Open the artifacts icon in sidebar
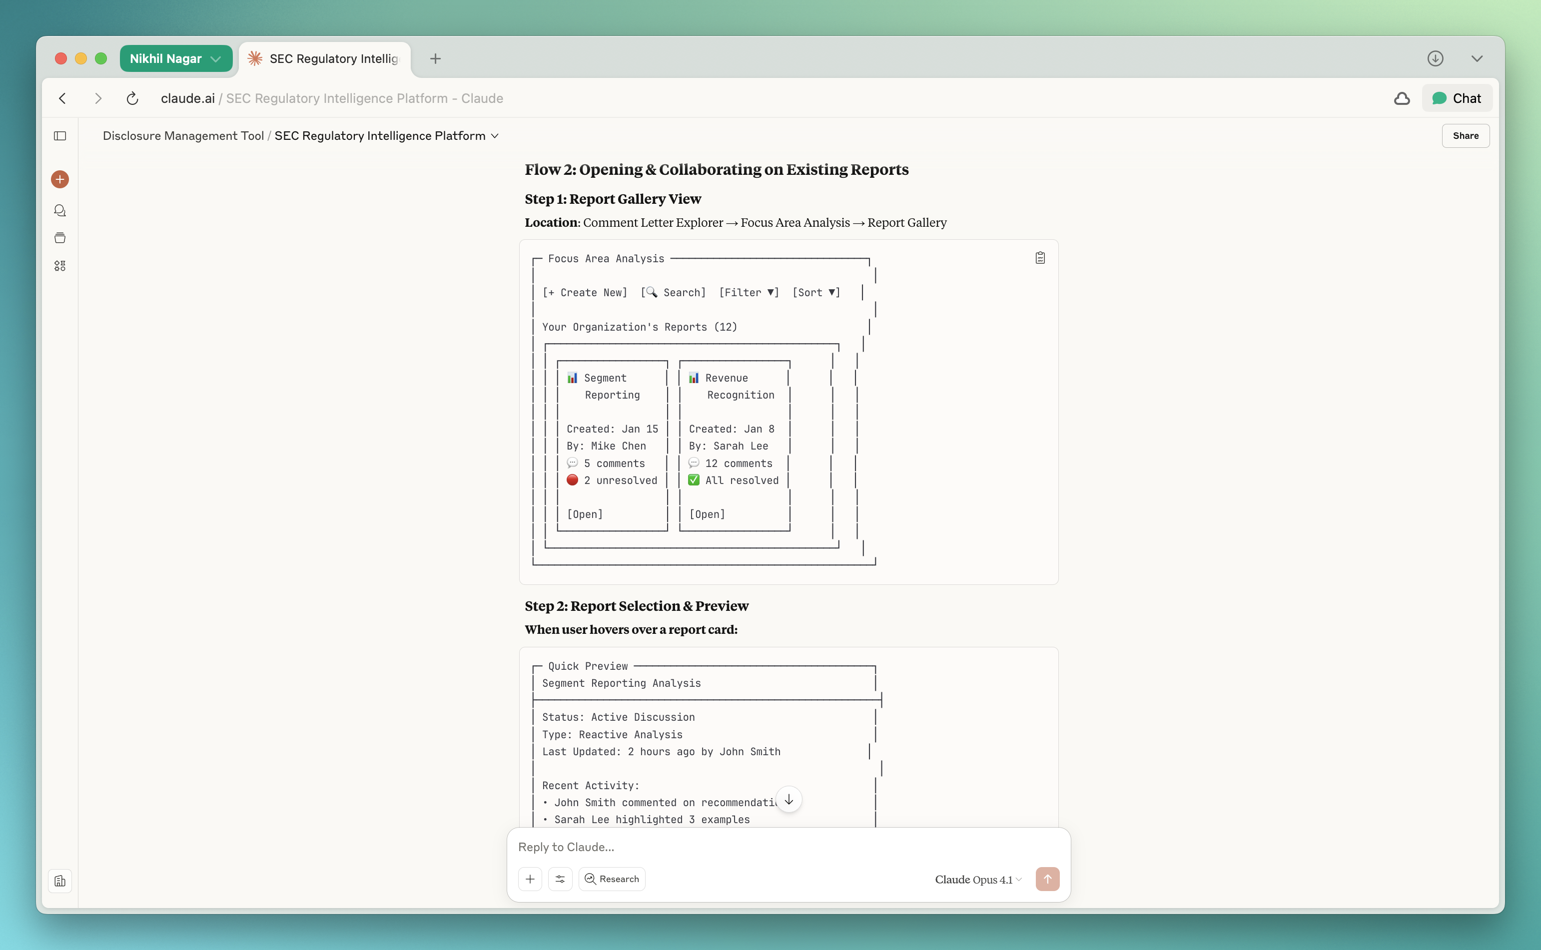This screenshot has height=950, width=1541. (59, 266)
